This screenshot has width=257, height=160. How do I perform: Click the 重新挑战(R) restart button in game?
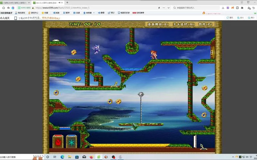158,24
